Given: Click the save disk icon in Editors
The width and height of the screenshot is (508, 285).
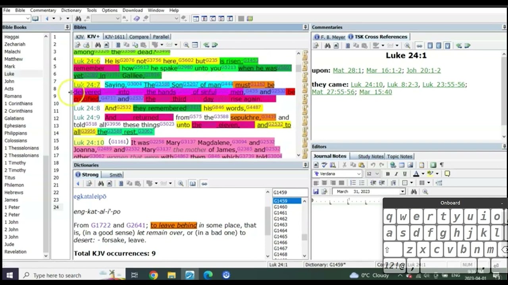Looking at the screenshot, I should (x=316, y=192).
